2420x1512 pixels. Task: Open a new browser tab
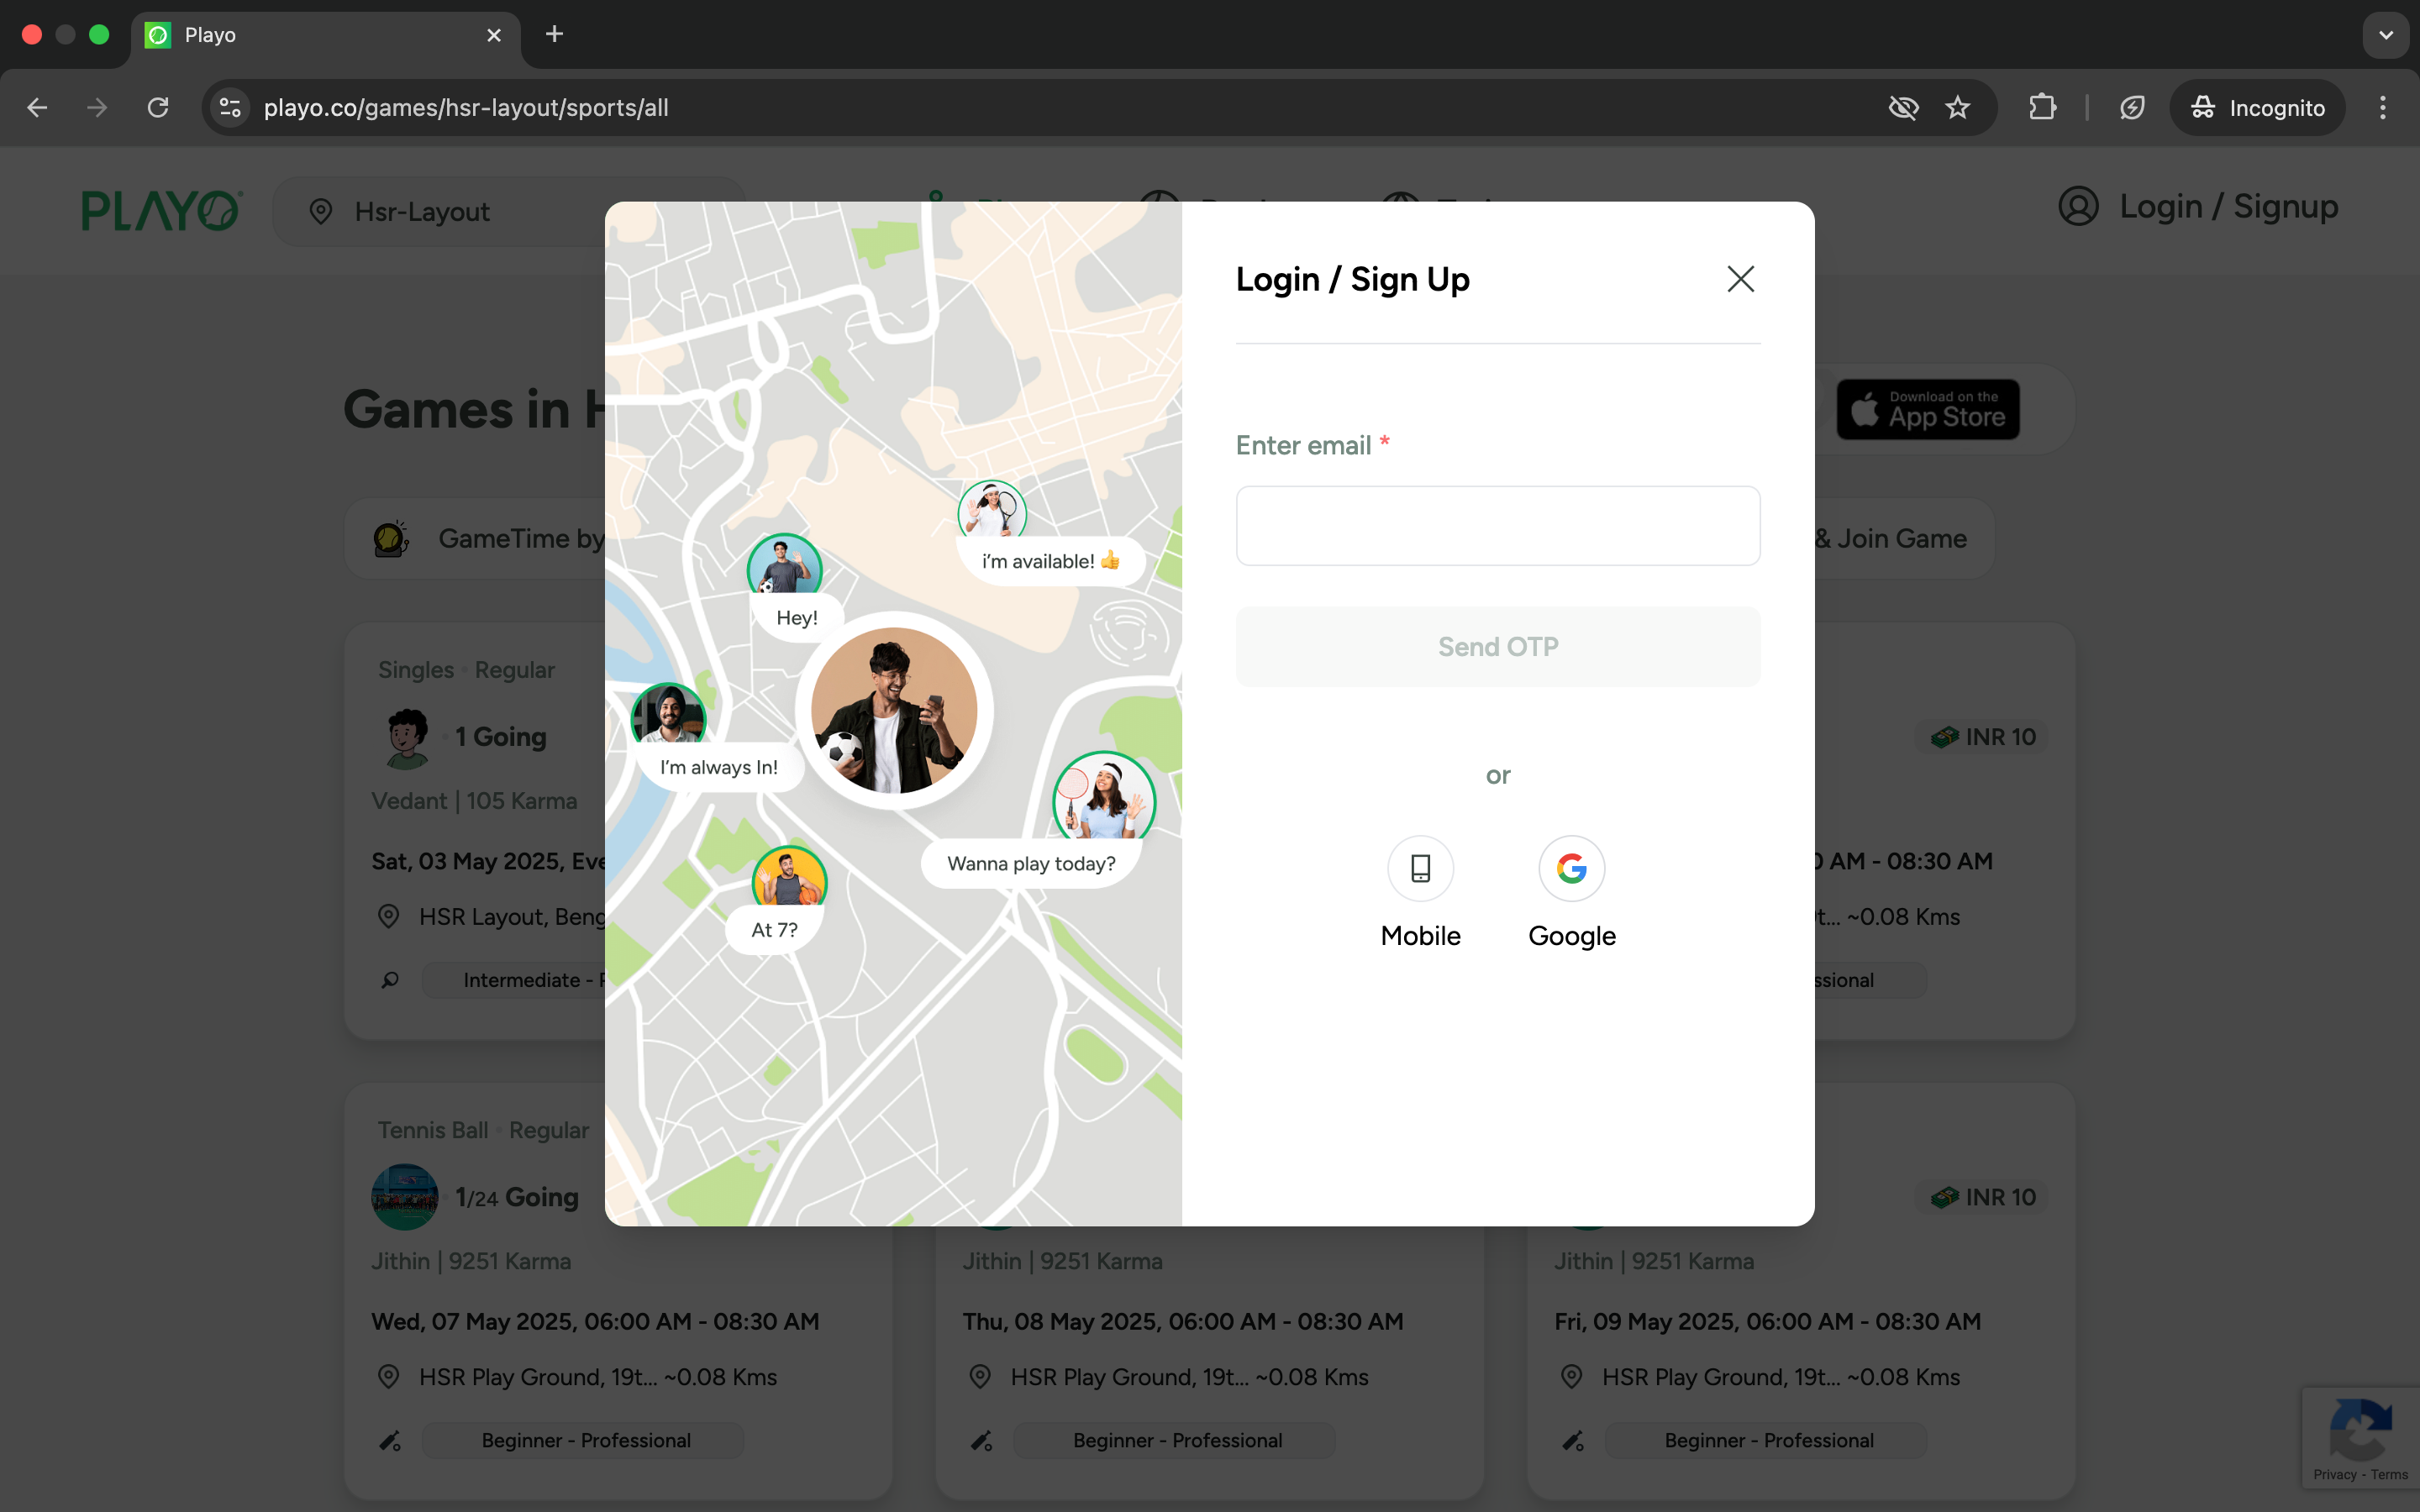[554, 35]
